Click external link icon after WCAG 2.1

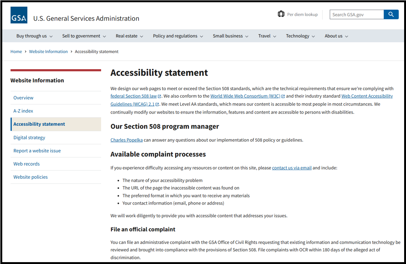pyautogui.click(x=157, y=104)
